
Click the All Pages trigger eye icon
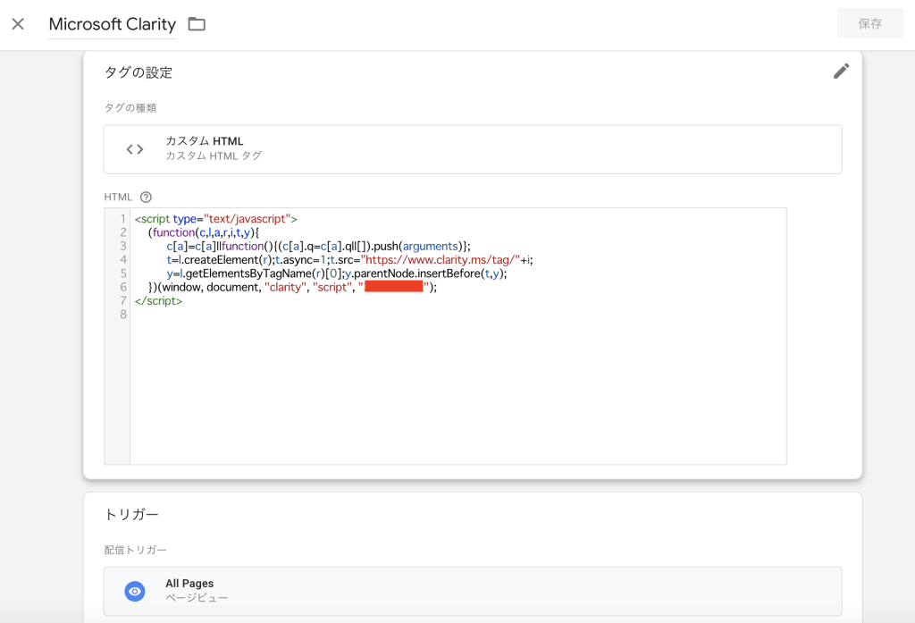click(135, 592)
